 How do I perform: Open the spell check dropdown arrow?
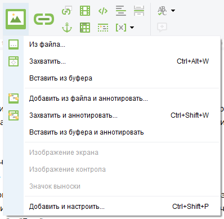(173, 11)
